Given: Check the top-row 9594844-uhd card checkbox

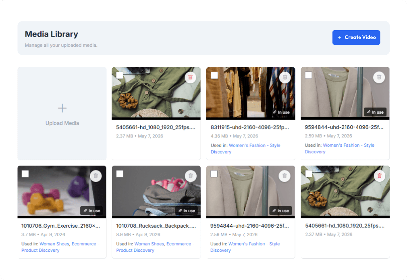Looking at the screenshot, I should pyautogui.click(x=308, y=75).
